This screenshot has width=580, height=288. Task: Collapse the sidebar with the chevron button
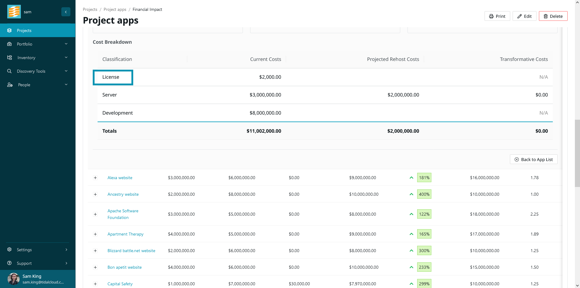(66, 12)
